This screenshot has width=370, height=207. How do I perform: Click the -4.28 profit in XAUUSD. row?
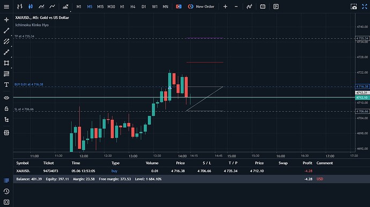point(308,171)
